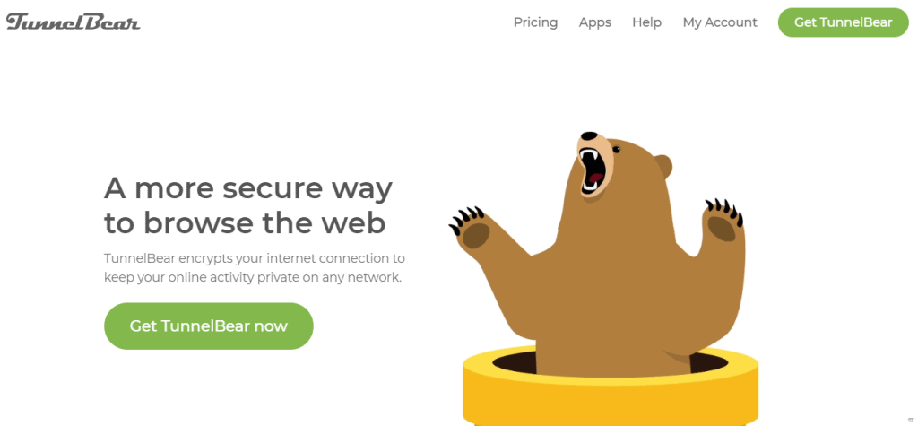Click the bear's eye

click(616, 150)
